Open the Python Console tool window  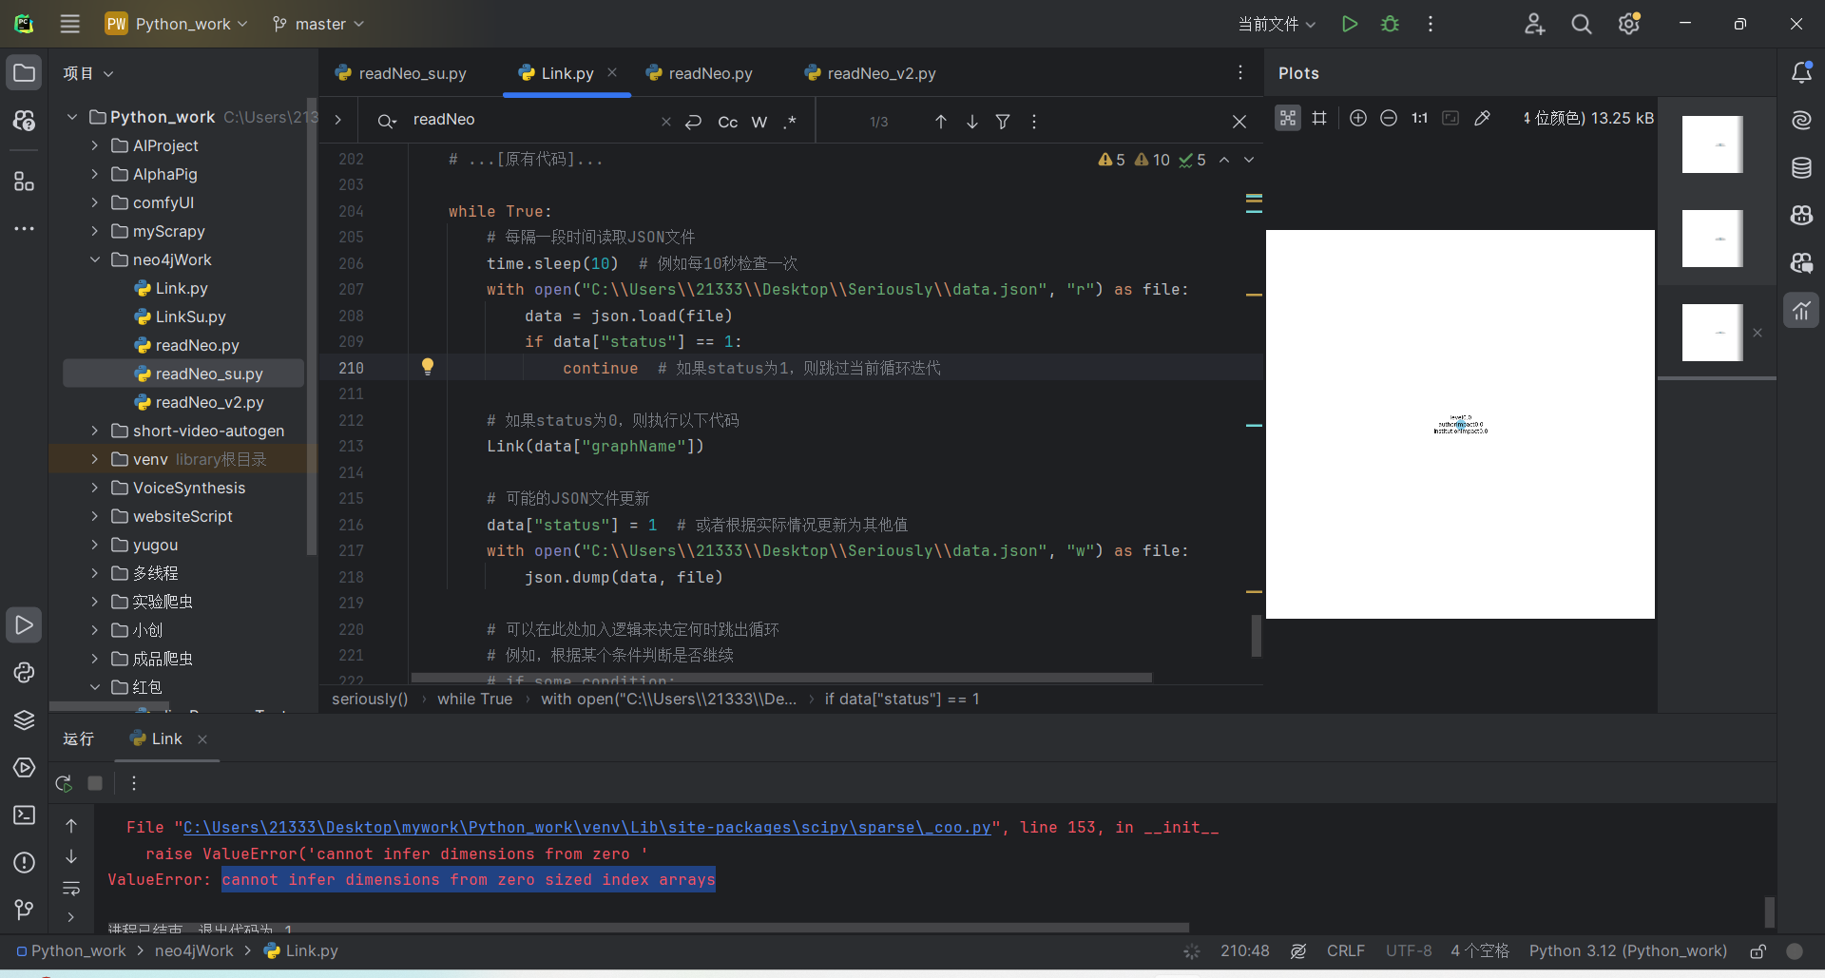point(24,673)
